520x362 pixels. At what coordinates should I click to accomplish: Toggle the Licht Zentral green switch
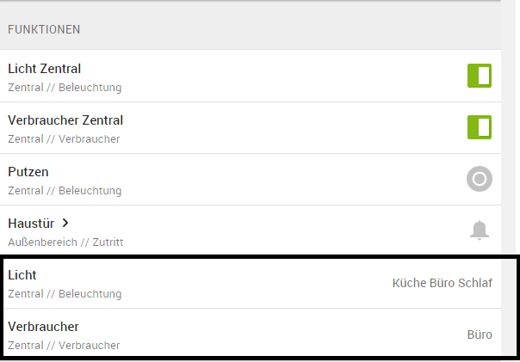pyautogui.click(x=479, y=76)
